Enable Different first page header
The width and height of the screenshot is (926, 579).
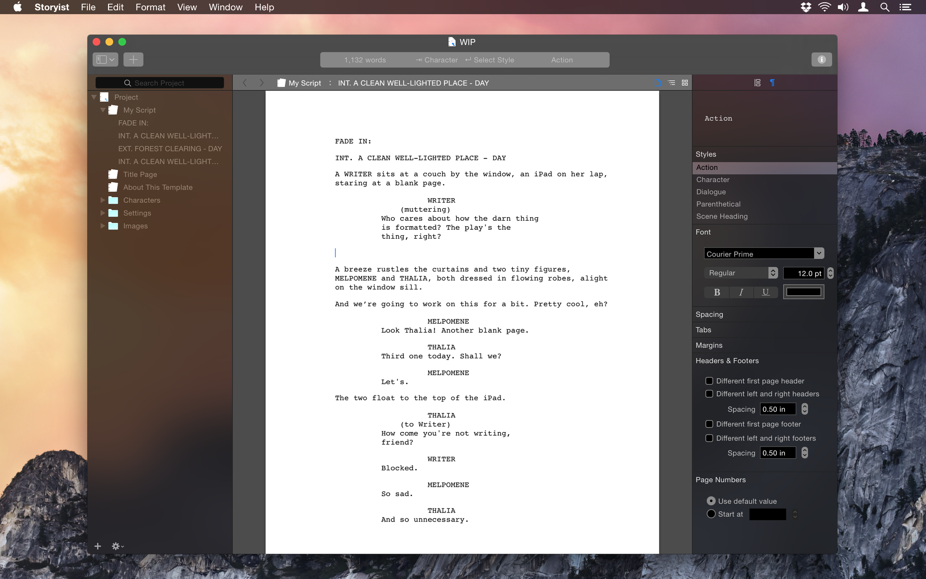click(710, 380)
